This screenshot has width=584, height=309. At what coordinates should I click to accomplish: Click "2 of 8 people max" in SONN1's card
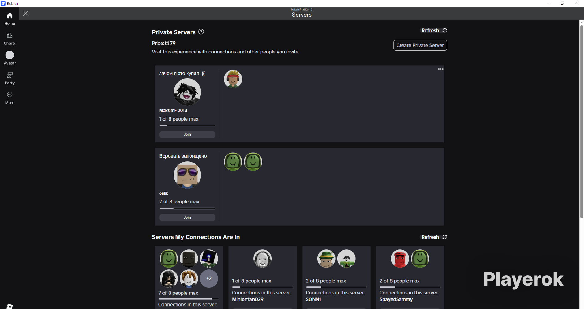pos(326,281)
